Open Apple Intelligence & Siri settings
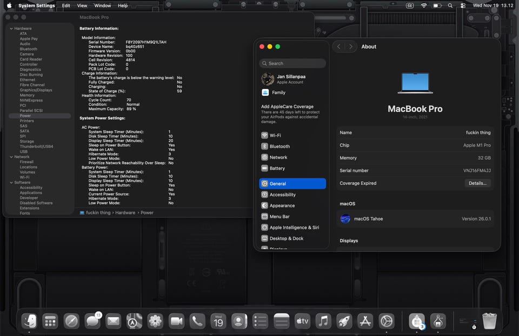519x336 pixels. (294, 228)
